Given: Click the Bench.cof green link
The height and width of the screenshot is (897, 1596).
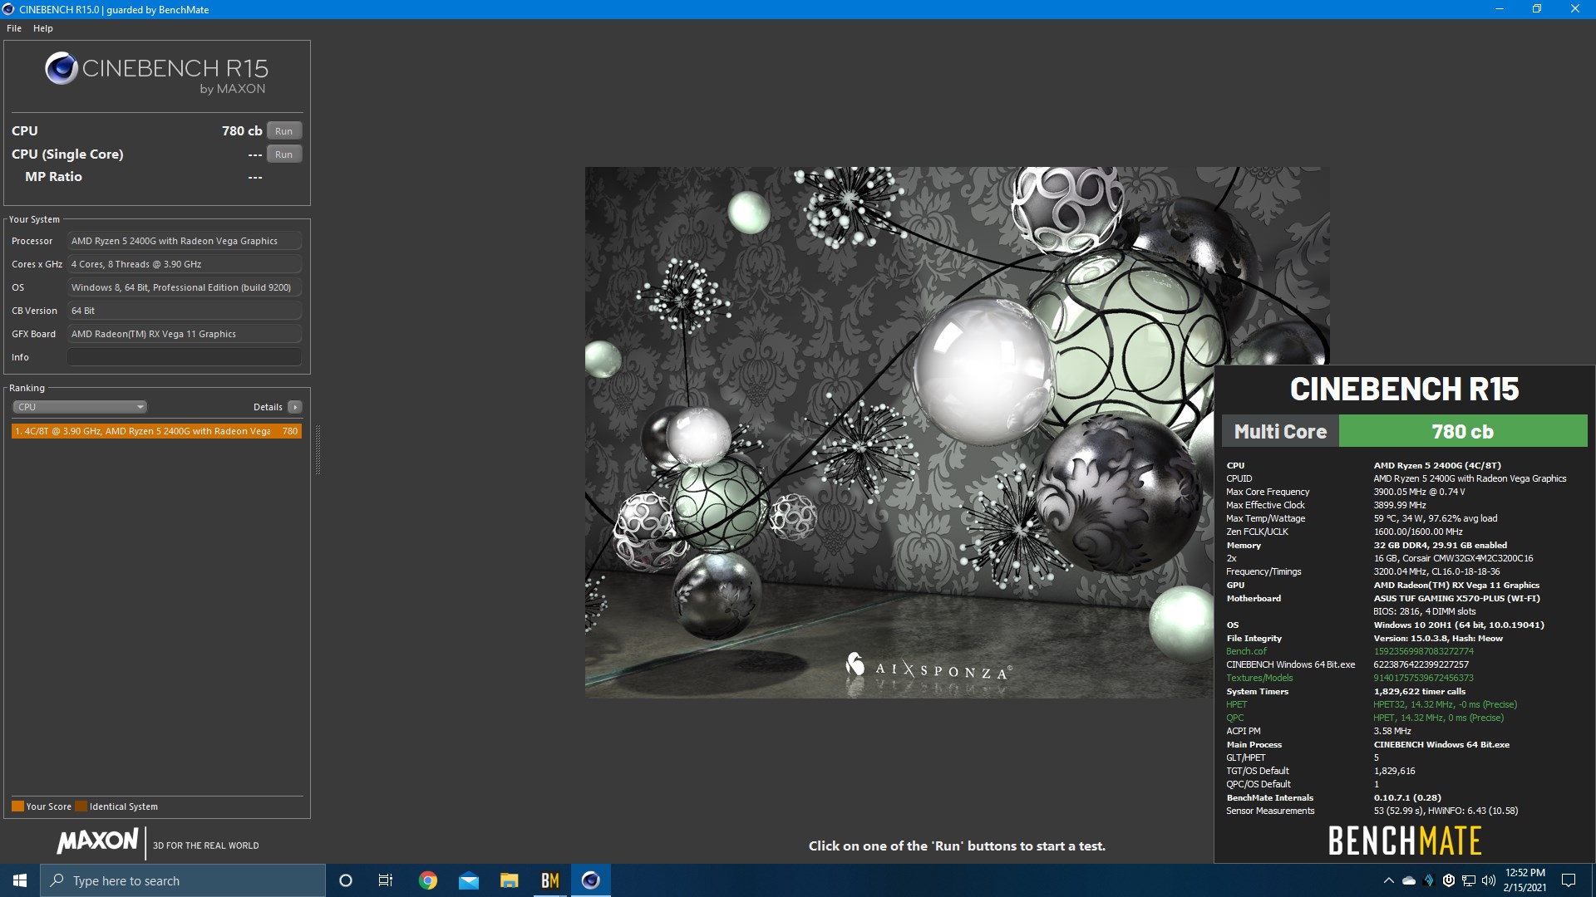Looking at the screenshot, I should [x=1246, y=651].
